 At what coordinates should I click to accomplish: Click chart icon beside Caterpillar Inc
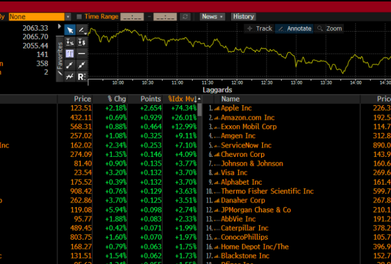217,228
